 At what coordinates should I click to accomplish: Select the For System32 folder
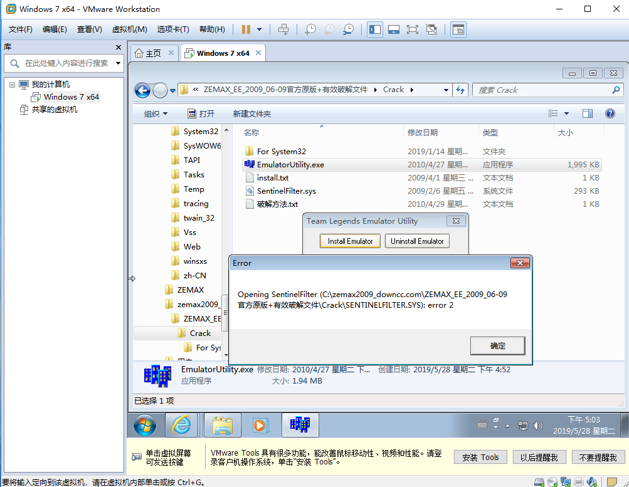coord(281,152)
